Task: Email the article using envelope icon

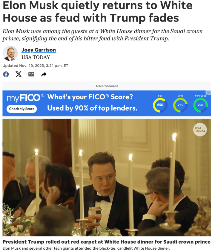Action: 31,74
